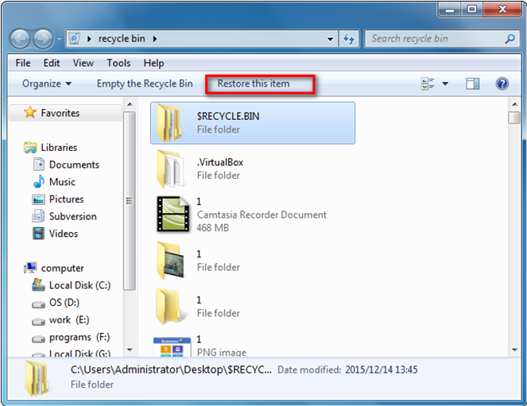Click the details pane folder icon
Screen dimensions: 527x406
(37, 378)
